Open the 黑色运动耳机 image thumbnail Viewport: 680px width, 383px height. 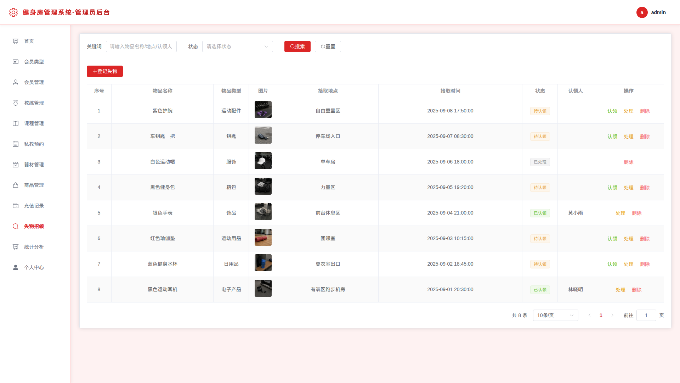(x=263, y=288)
